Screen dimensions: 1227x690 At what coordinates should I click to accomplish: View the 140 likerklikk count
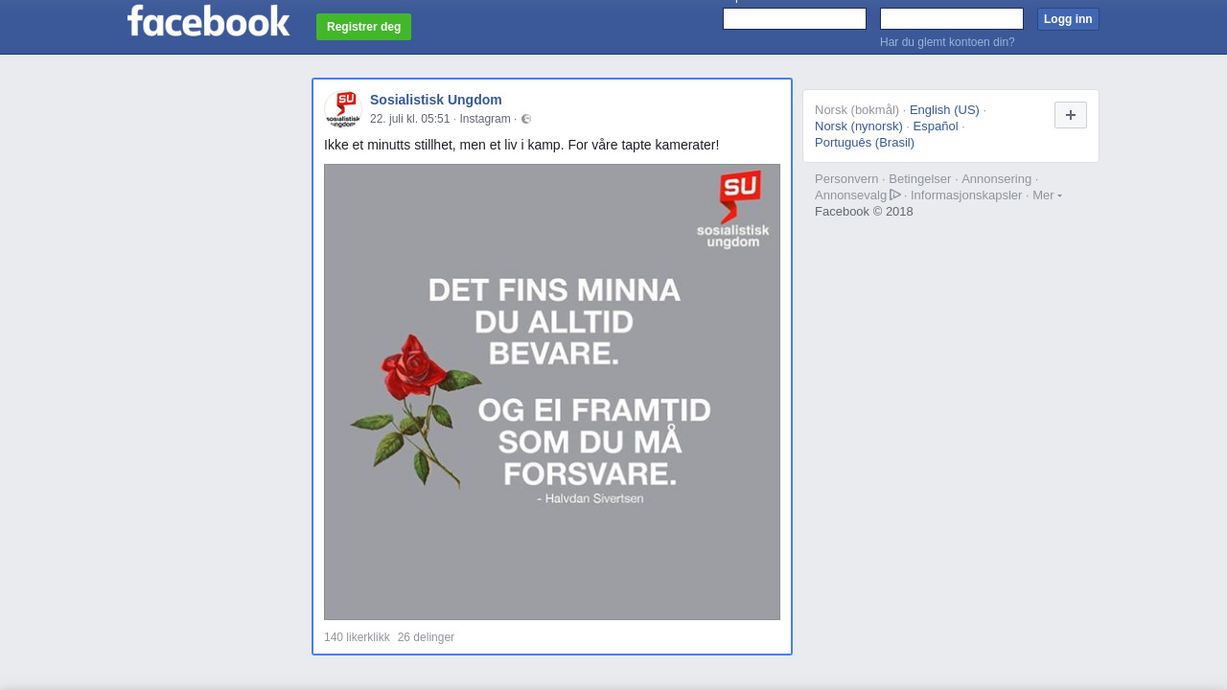point(357,637)
